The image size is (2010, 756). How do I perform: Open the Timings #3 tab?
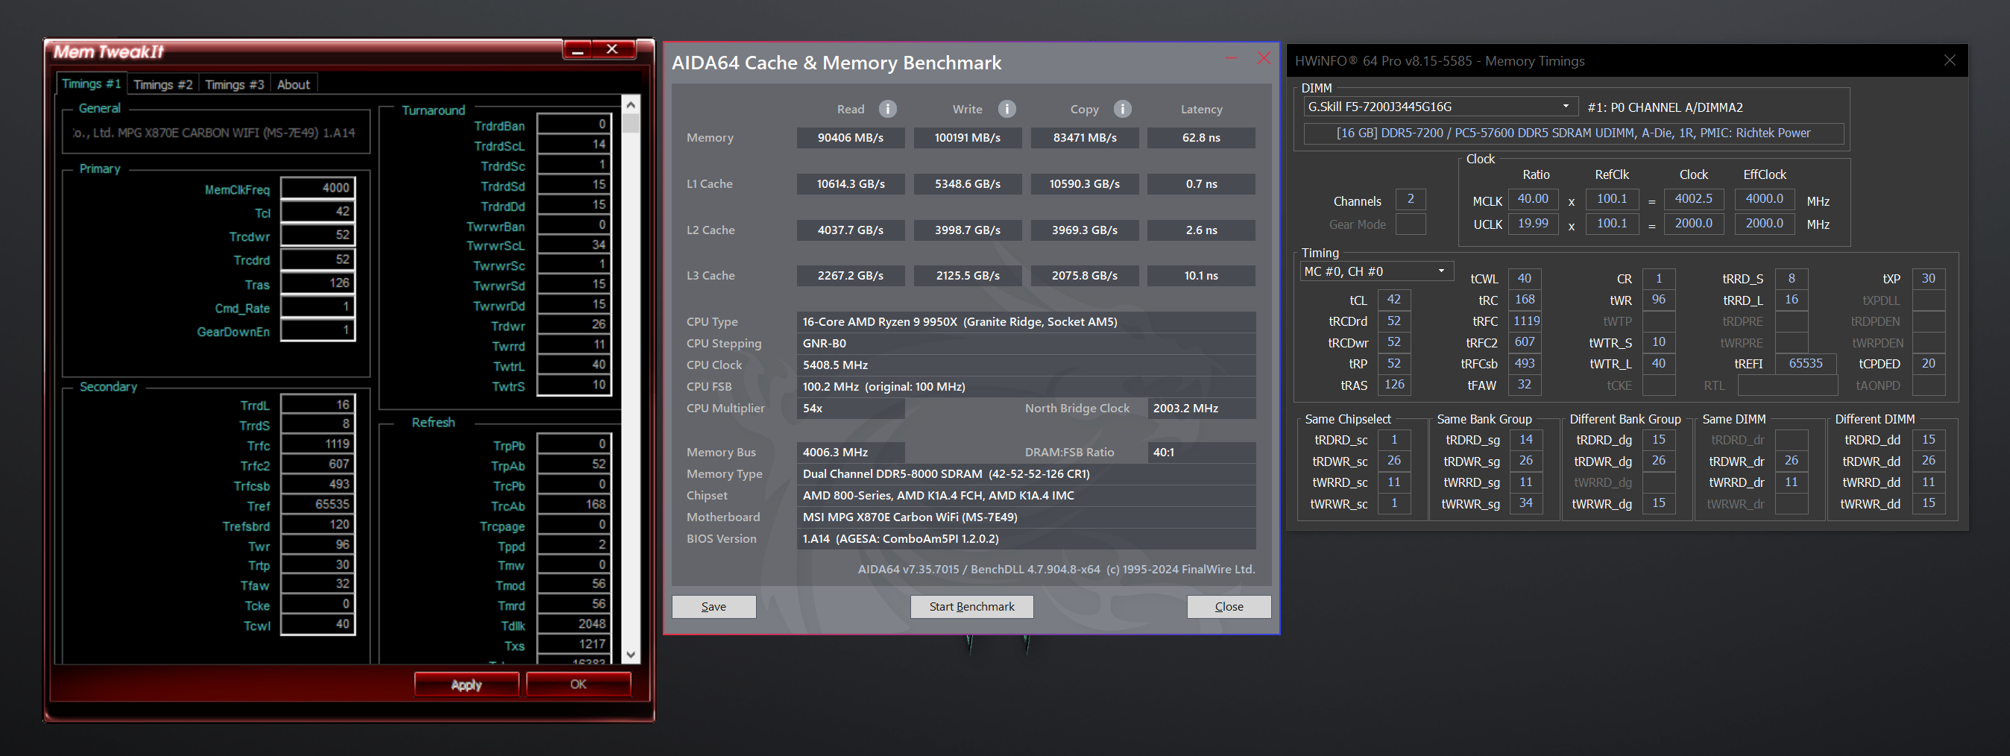pyautogui.click(x=234, y=84)
